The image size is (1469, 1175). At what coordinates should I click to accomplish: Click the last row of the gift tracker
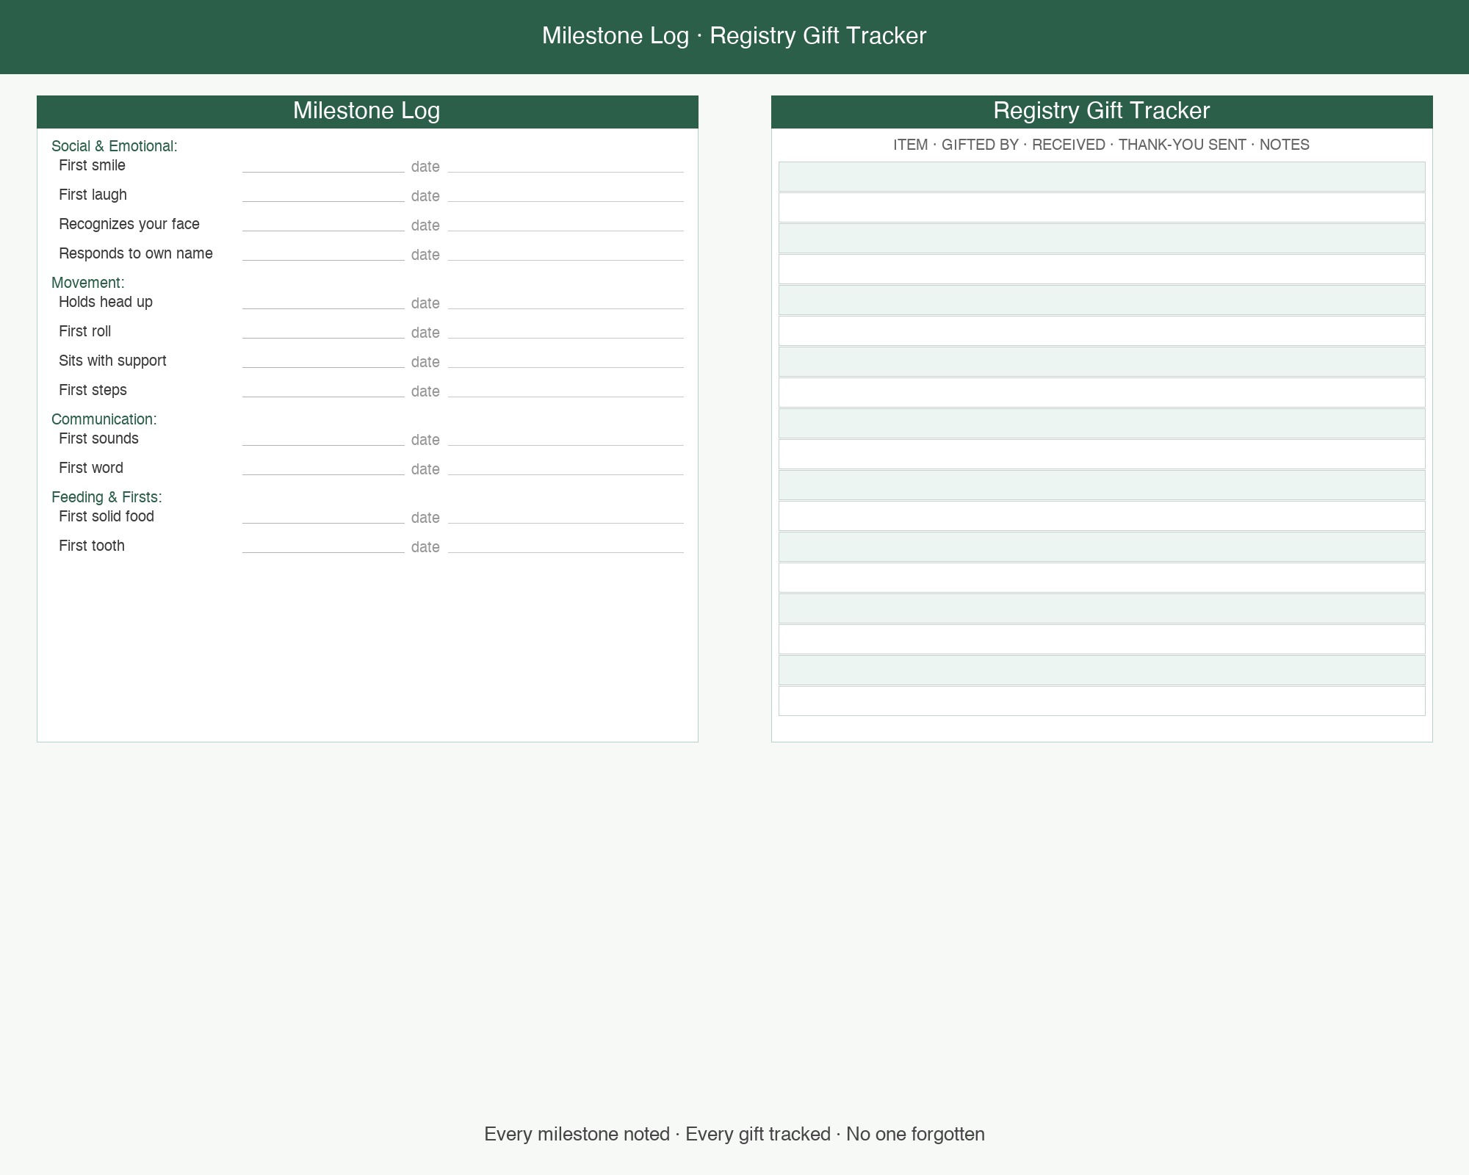[1102, 701]
